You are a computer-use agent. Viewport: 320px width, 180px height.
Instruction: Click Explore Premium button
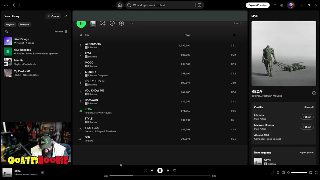[258, 5]
